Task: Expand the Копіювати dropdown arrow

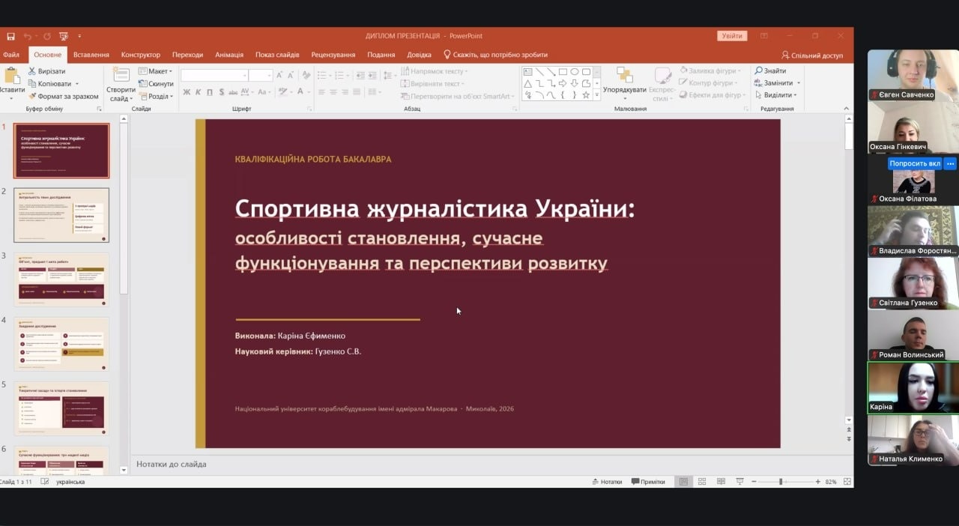Action: [77, 84]
